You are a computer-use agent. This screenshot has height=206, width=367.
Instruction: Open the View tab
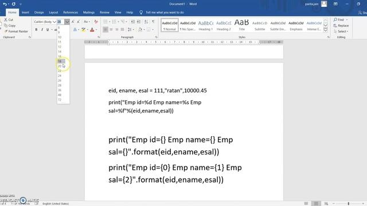118,13
